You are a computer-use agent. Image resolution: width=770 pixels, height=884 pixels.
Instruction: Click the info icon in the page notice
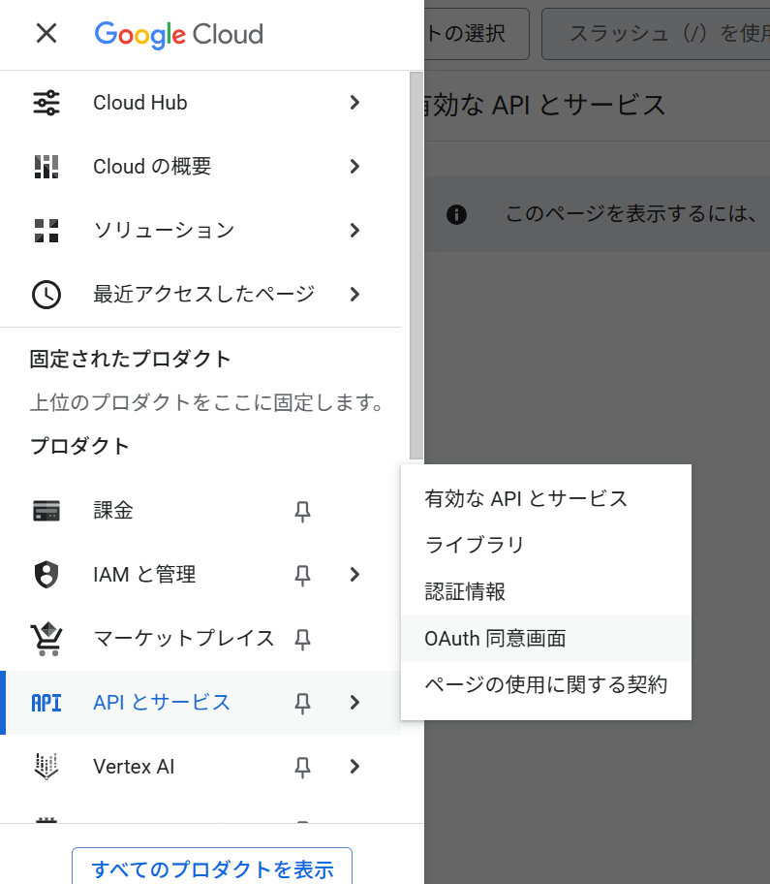coord(456,214)
